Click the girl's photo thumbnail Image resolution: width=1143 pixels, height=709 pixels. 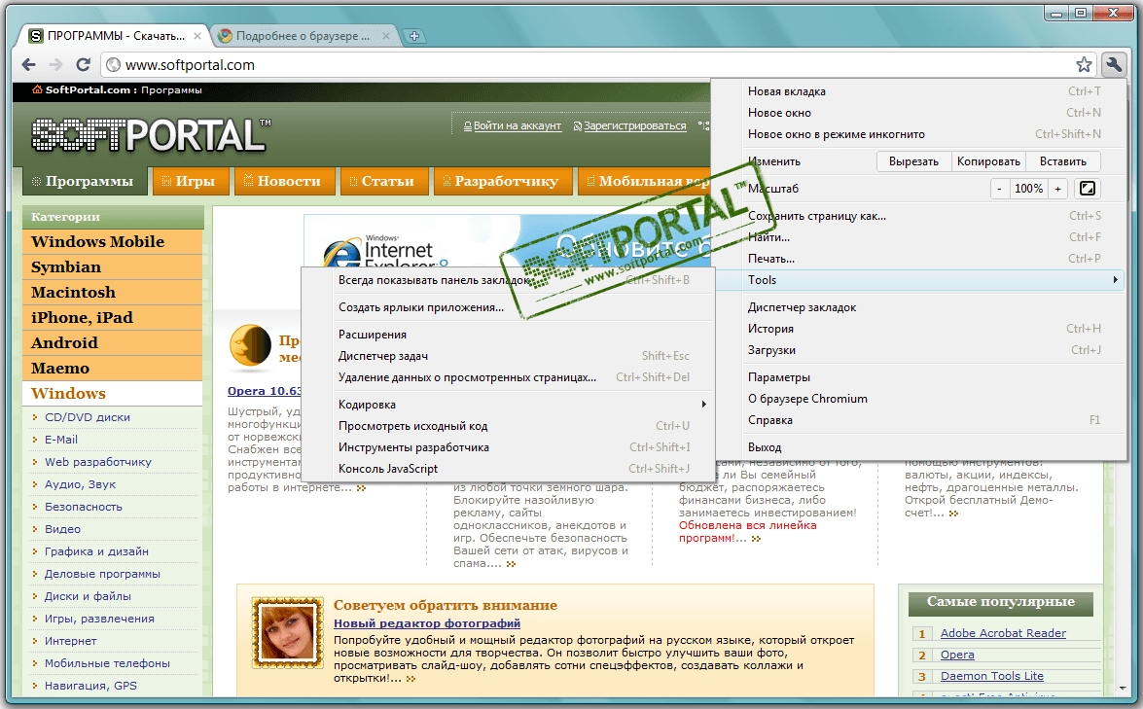(287, 632)
